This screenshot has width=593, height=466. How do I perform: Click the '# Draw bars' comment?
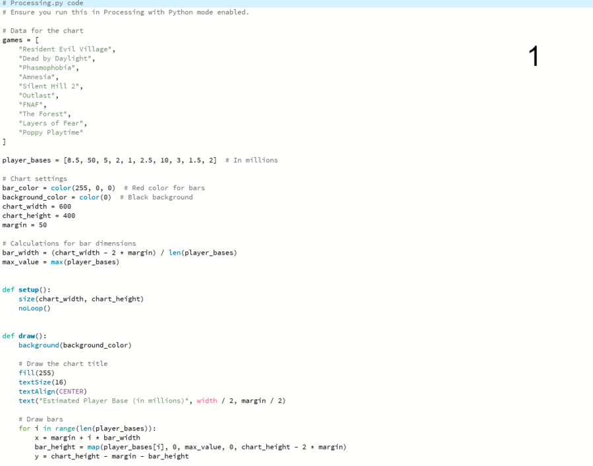point(41,419)
